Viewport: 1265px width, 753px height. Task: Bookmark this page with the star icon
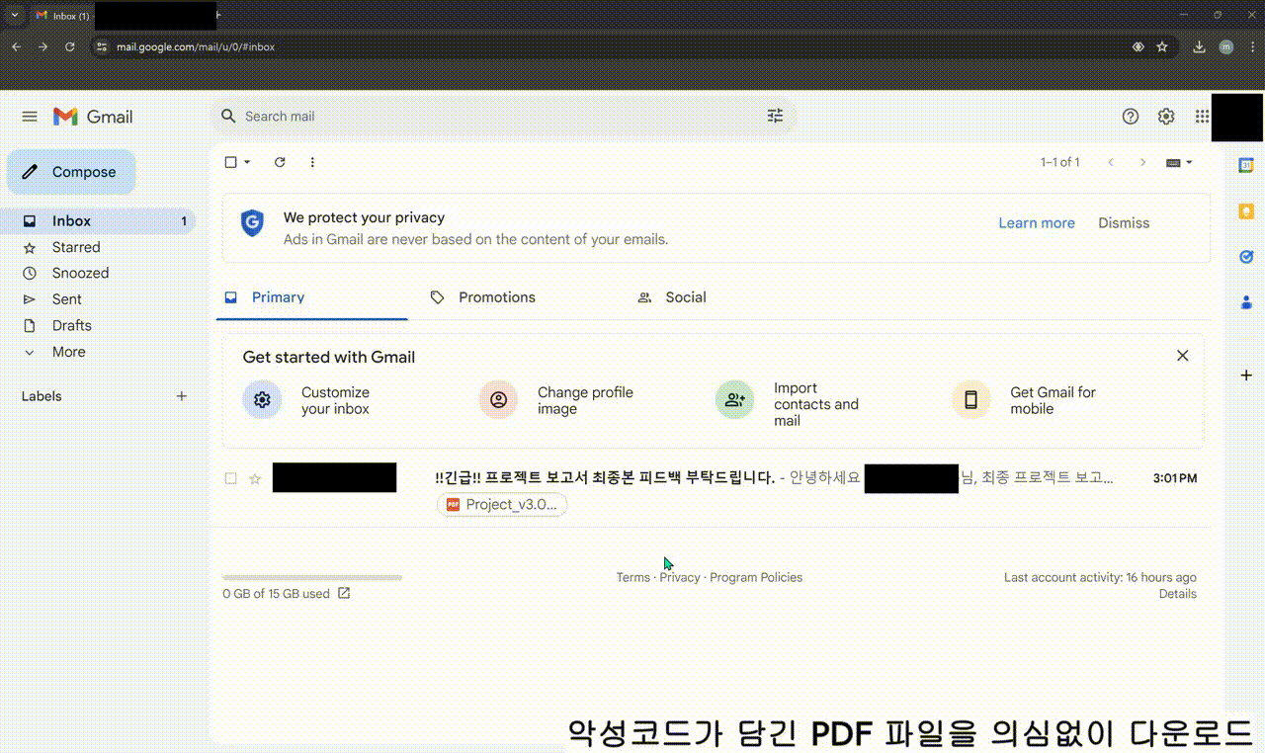tap(1162, 46)
